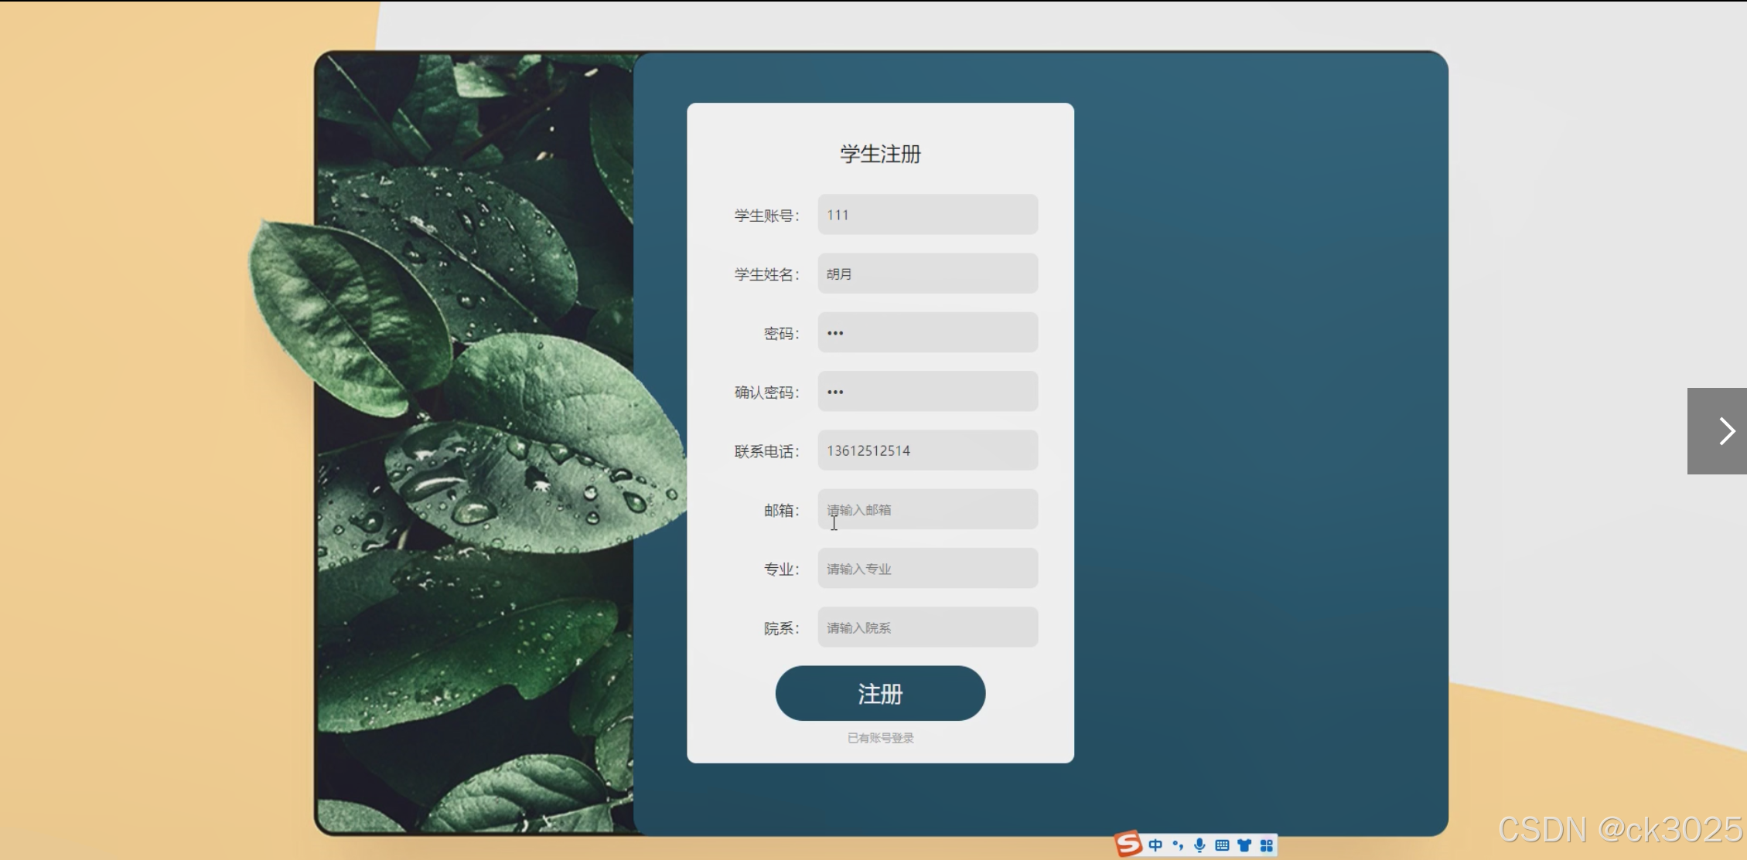
Task: Open the IME toolbox grid icon
Action: coord(1267,845)
